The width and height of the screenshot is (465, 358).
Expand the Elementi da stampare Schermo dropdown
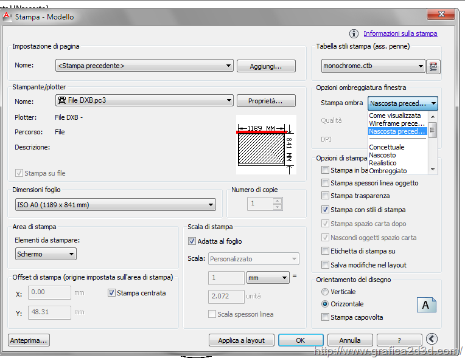pos(46,254)
